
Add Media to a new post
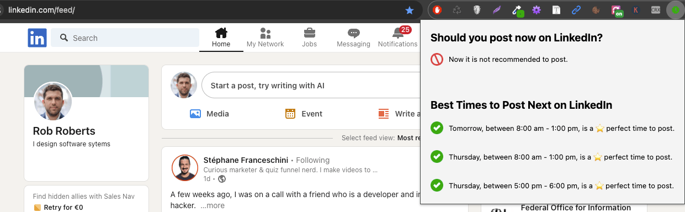(x=209, y=114)
